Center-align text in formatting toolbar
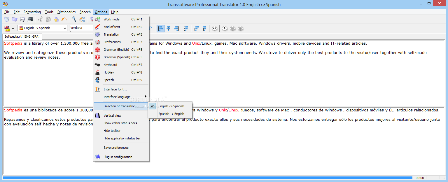448x182 pixels. [x=168, y=28]
